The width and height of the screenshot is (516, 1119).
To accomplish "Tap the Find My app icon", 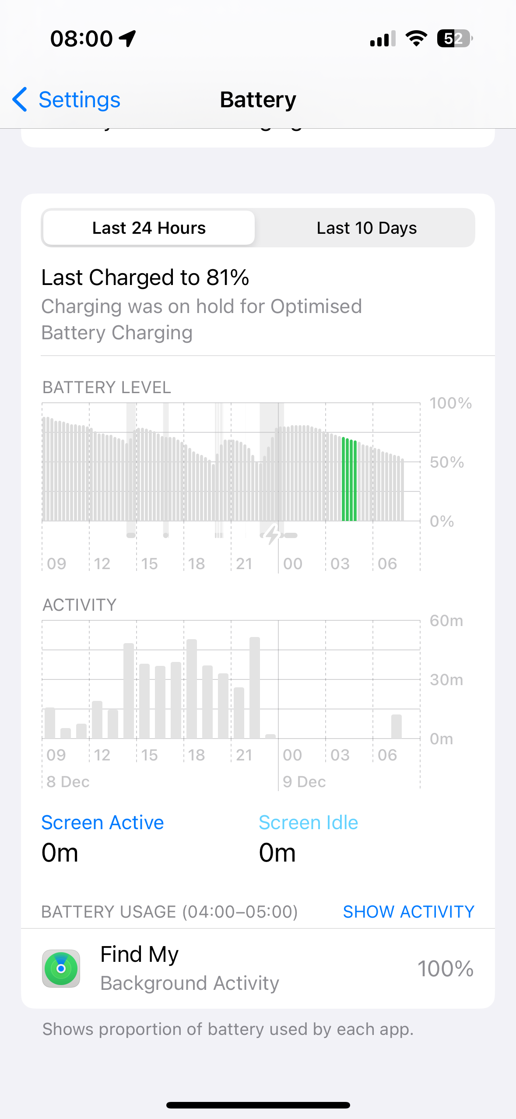I will point(61,968).
